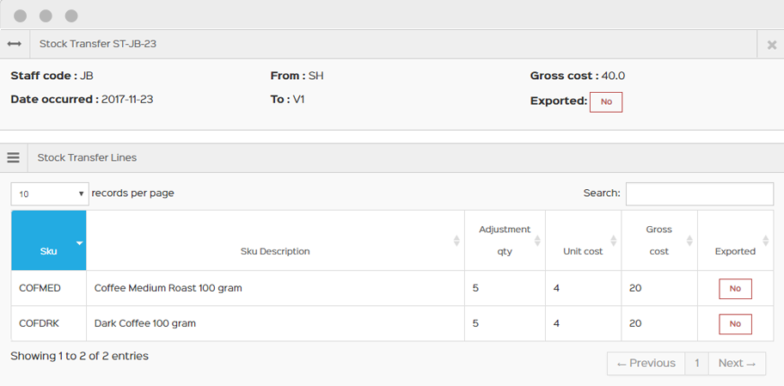Viewport: 784px width, 386px height.
Task: Click the header Exported No badge
Action: 606,102
